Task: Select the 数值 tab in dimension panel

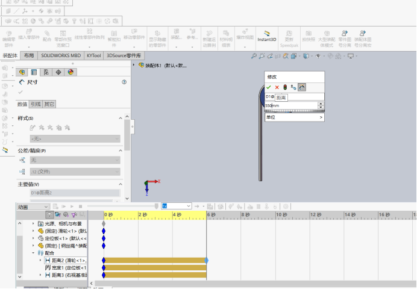Action: (22, 104)
